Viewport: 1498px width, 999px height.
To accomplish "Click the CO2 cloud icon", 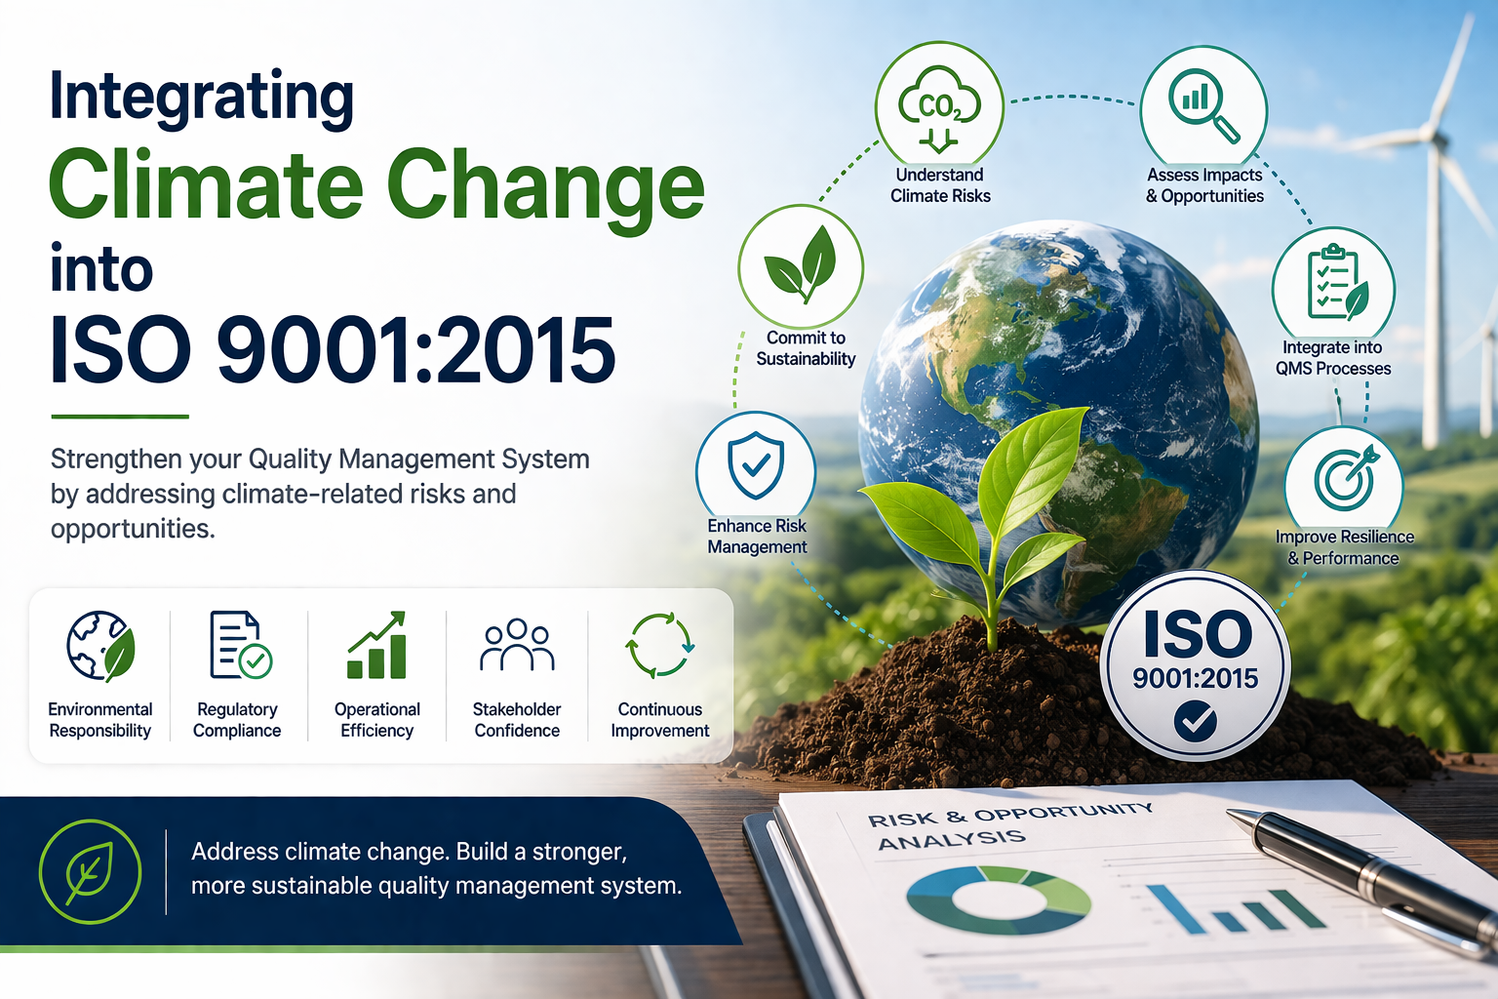I will (x=939, y=109).
